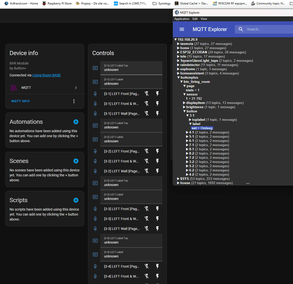Expand the toplabel topic
This screenshot has height=284, width=293.
click(190, 120)
